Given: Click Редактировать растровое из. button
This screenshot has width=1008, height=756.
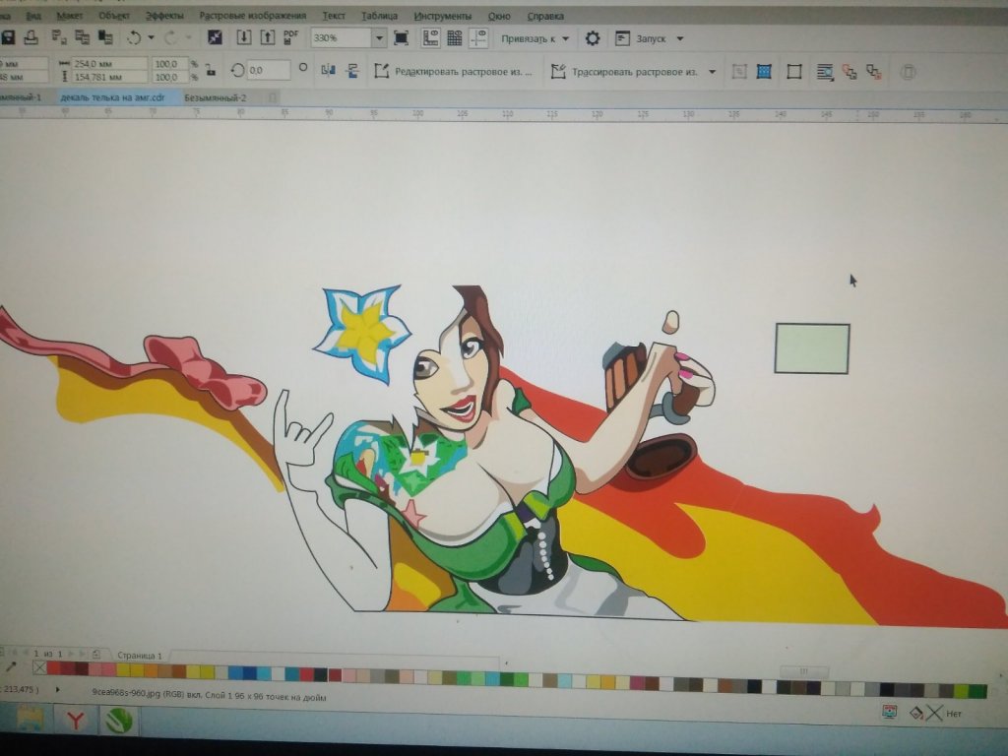Looking at the screenshot, I should click(454, 72).
